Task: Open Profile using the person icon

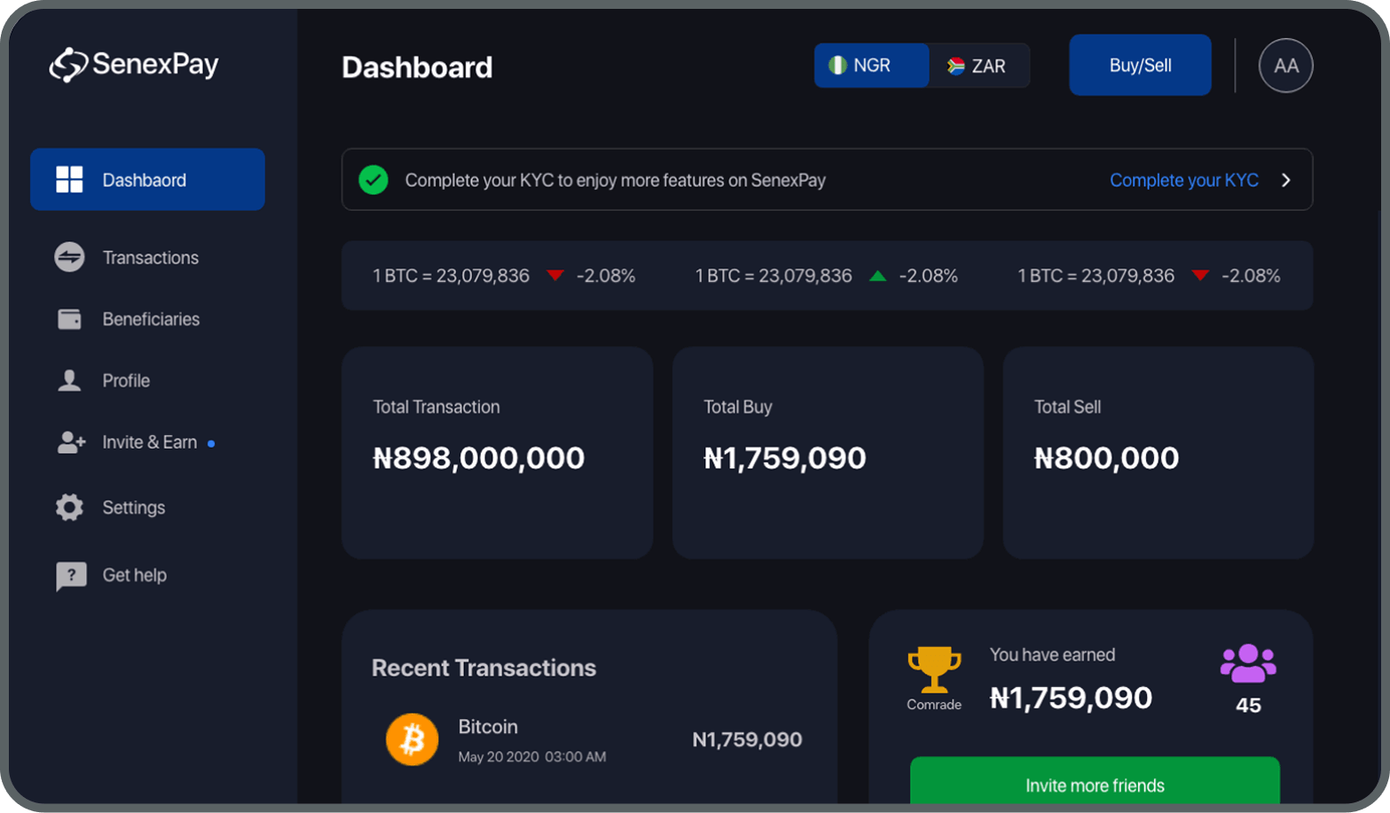Action: click(69, 379)
